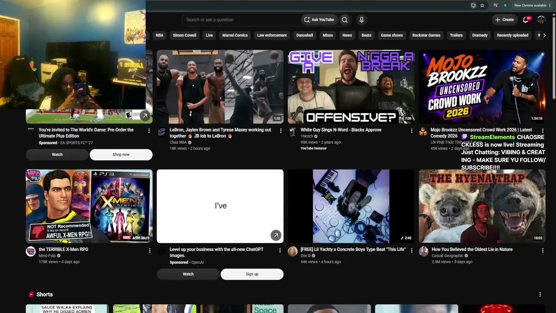This screenshot has height=313, width=556.
Task: Click the search magnifier icon
Action: click(344, 20)
